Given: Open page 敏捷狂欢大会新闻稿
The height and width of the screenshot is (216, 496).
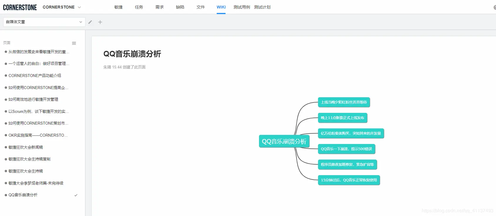Looking at the screenshot, I should point(26,147).
